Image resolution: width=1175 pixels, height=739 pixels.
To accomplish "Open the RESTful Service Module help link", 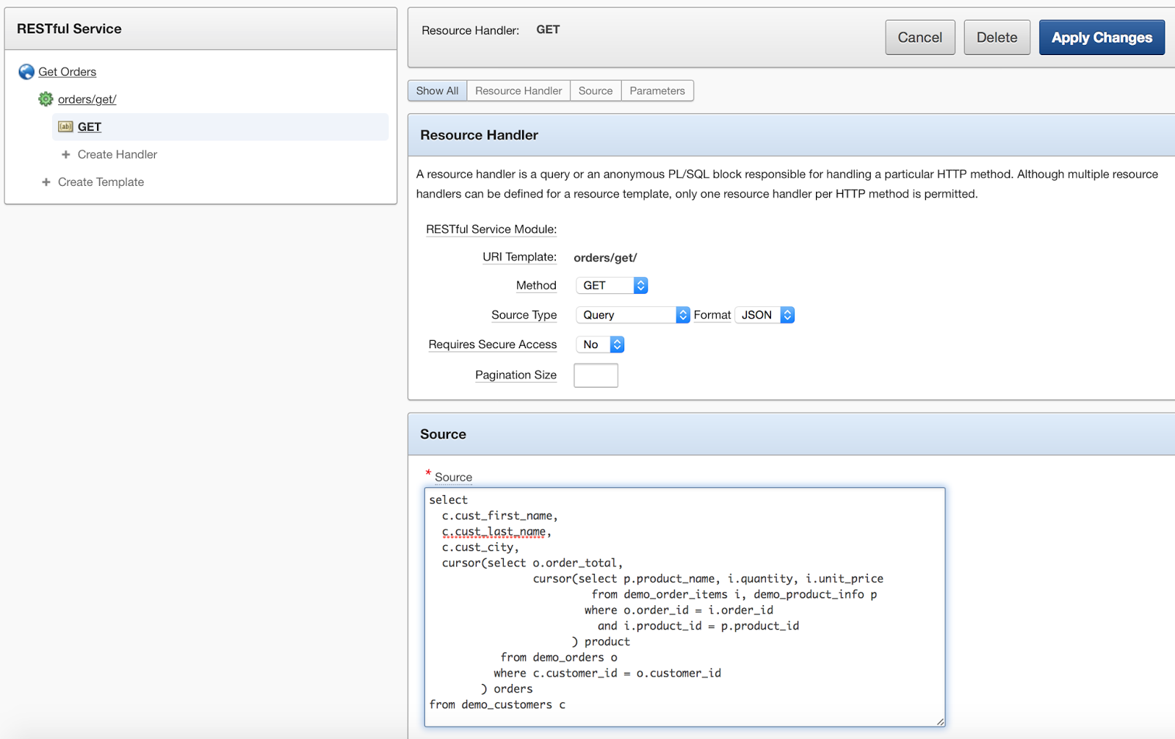I will [491, 228].
